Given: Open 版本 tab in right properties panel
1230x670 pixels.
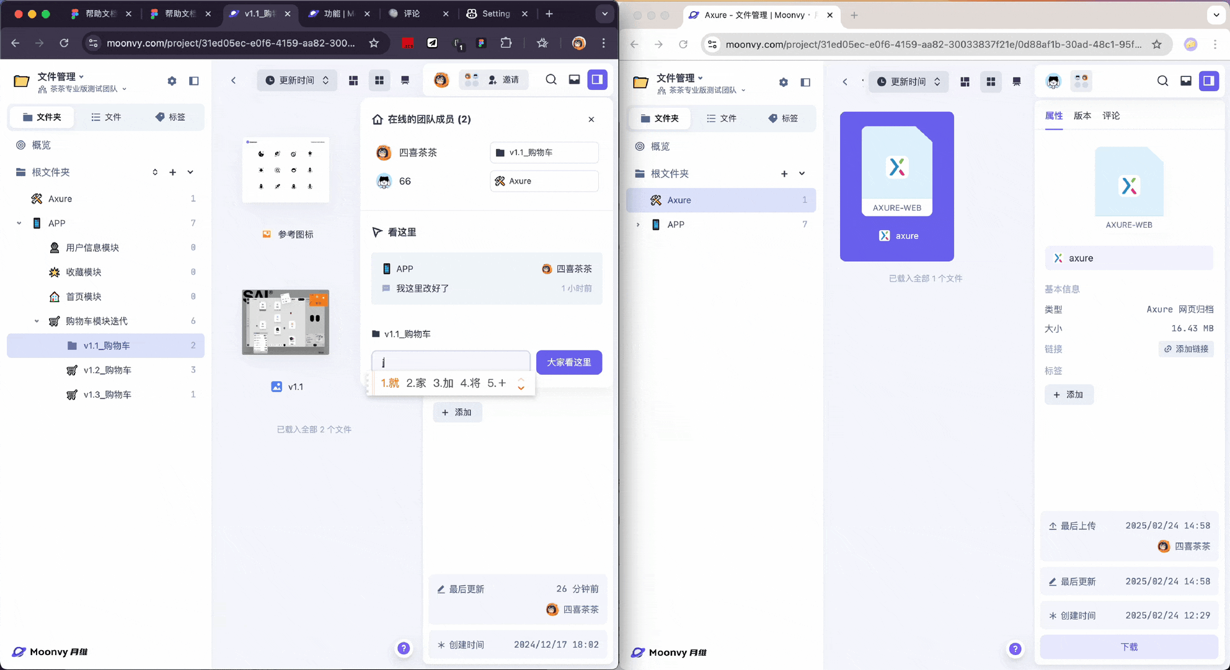Looking at the screenshot, I should tap(1082, 116).
